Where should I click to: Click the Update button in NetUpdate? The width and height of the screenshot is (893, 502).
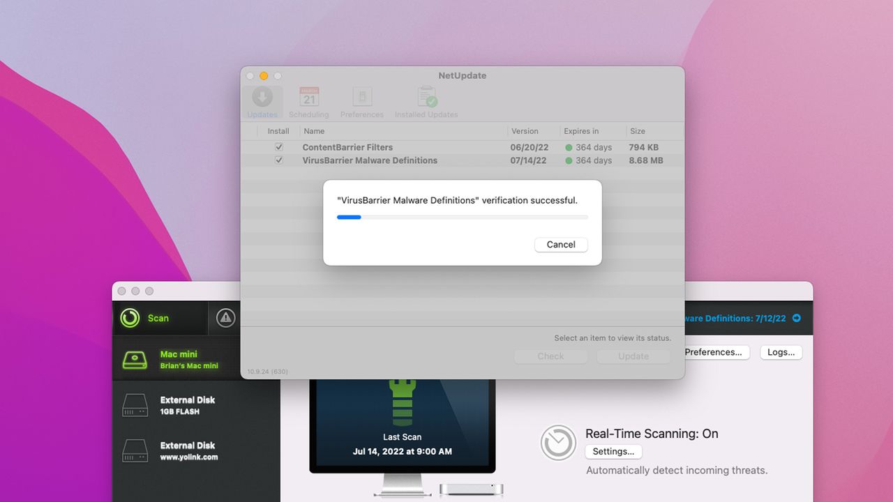point(633,356)
